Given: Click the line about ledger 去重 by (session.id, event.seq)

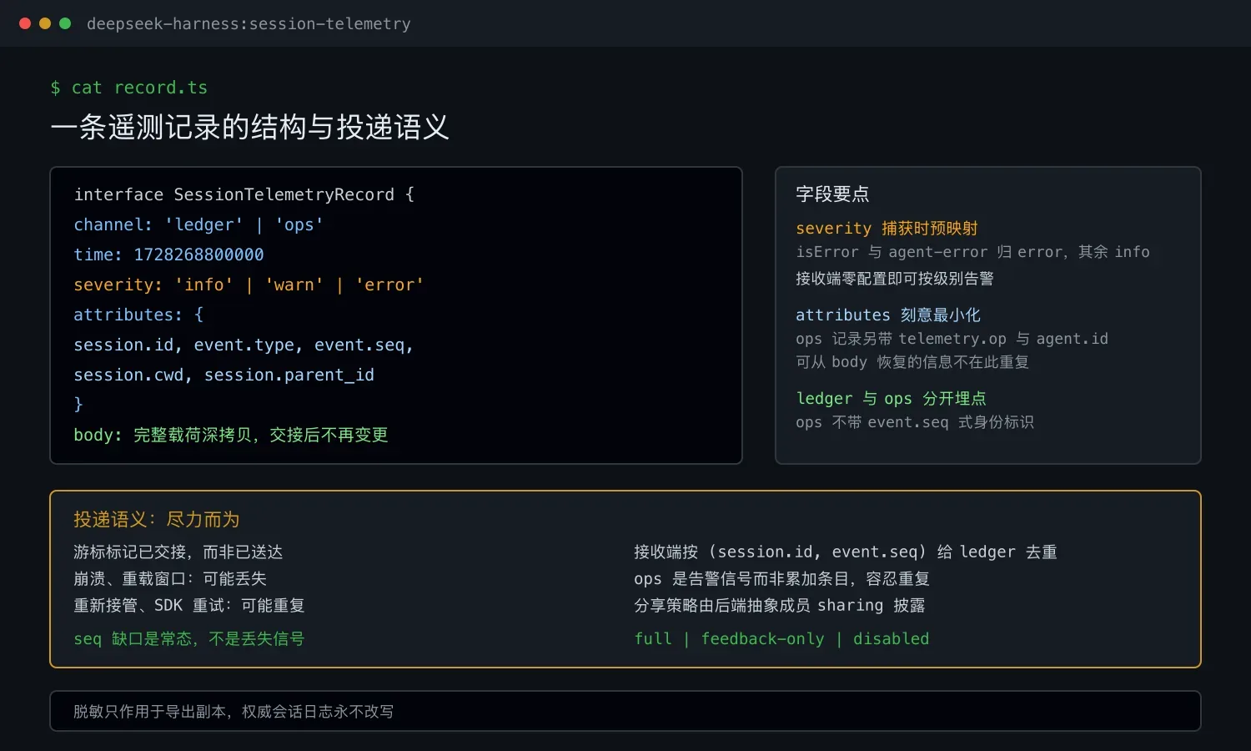Looking at the screenshot, I should 846,552.
